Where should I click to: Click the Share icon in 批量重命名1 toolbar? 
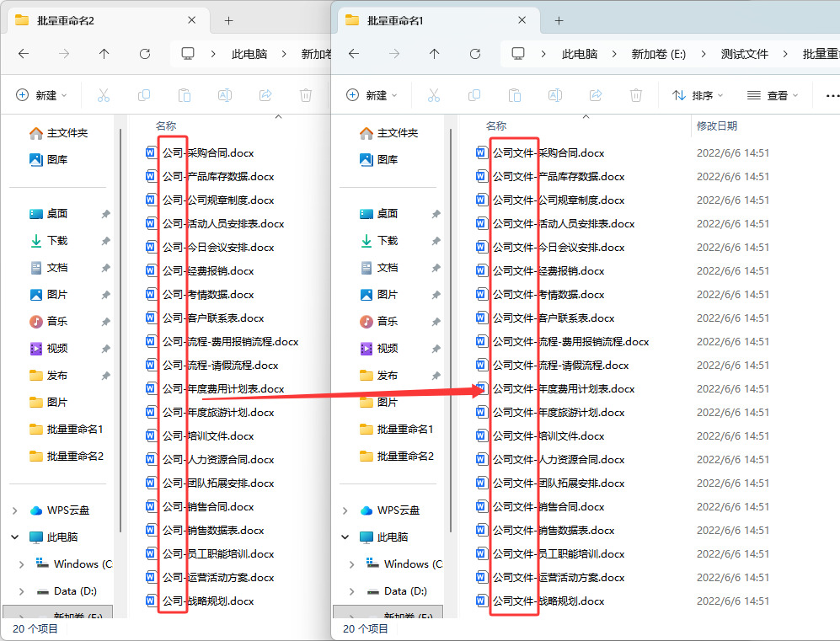click(595, 95)
